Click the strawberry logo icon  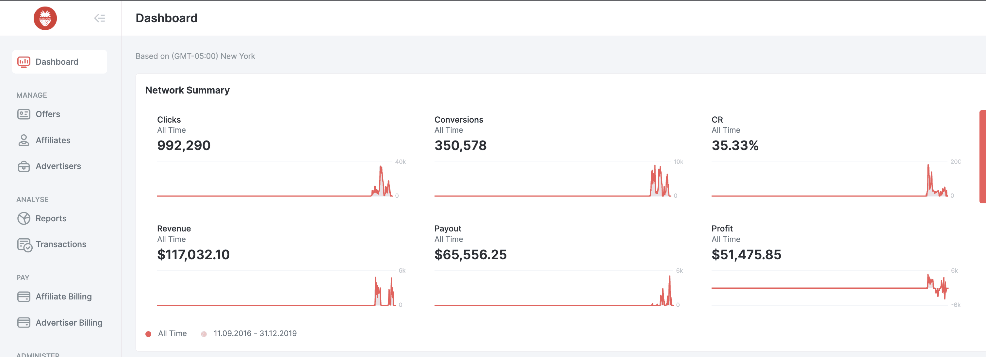(45, 18)
